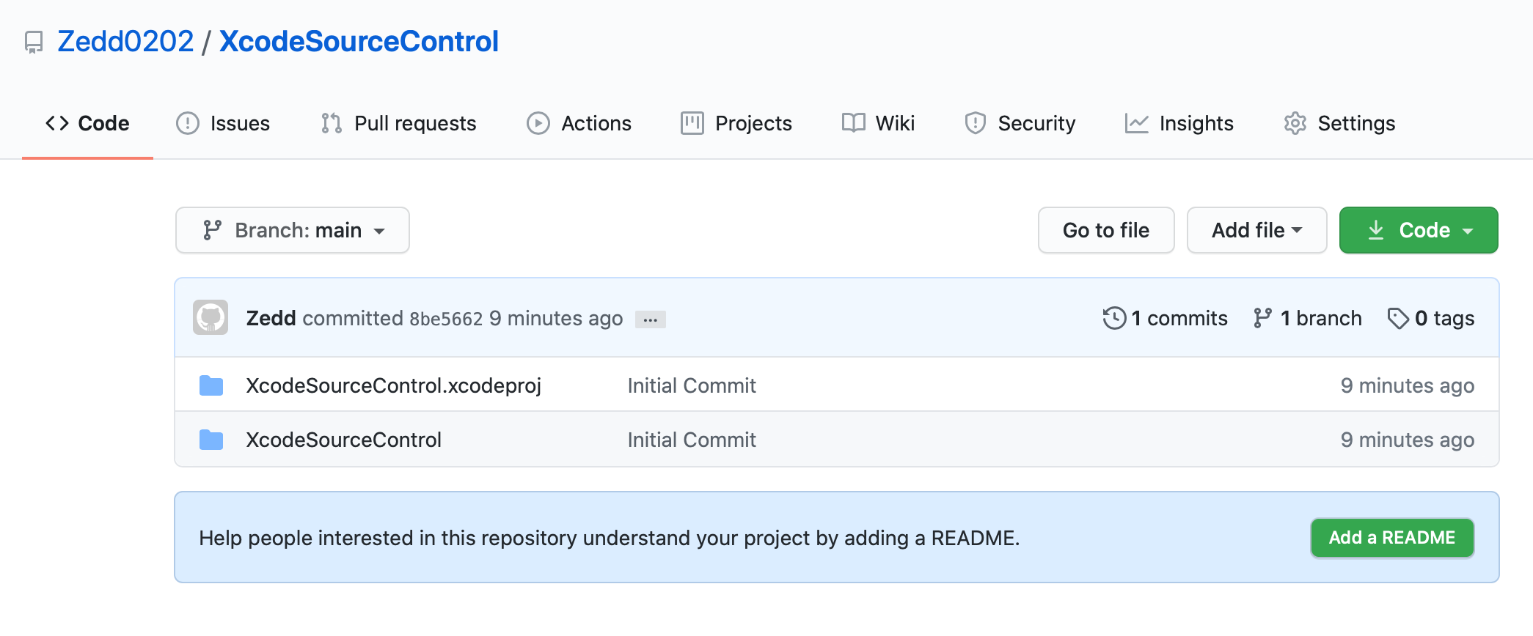Click the XcodeSourceControl folder icon
This screenshot has height=636, width=1533.
211,440
